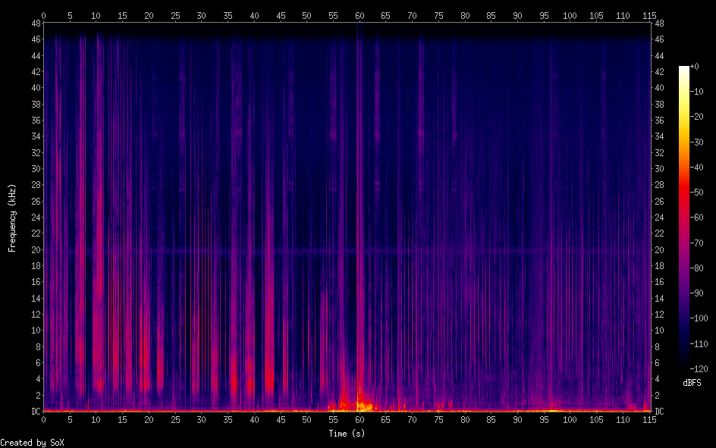The image size is (716, 448).
Task: Click the 20 kHz label on the right axis
Action: [x=660, y=249]
